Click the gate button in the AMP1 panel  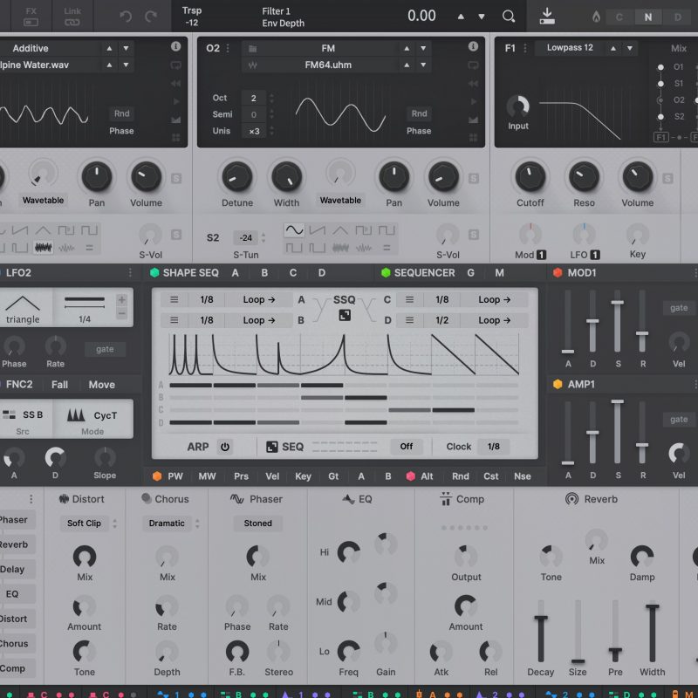679,420
